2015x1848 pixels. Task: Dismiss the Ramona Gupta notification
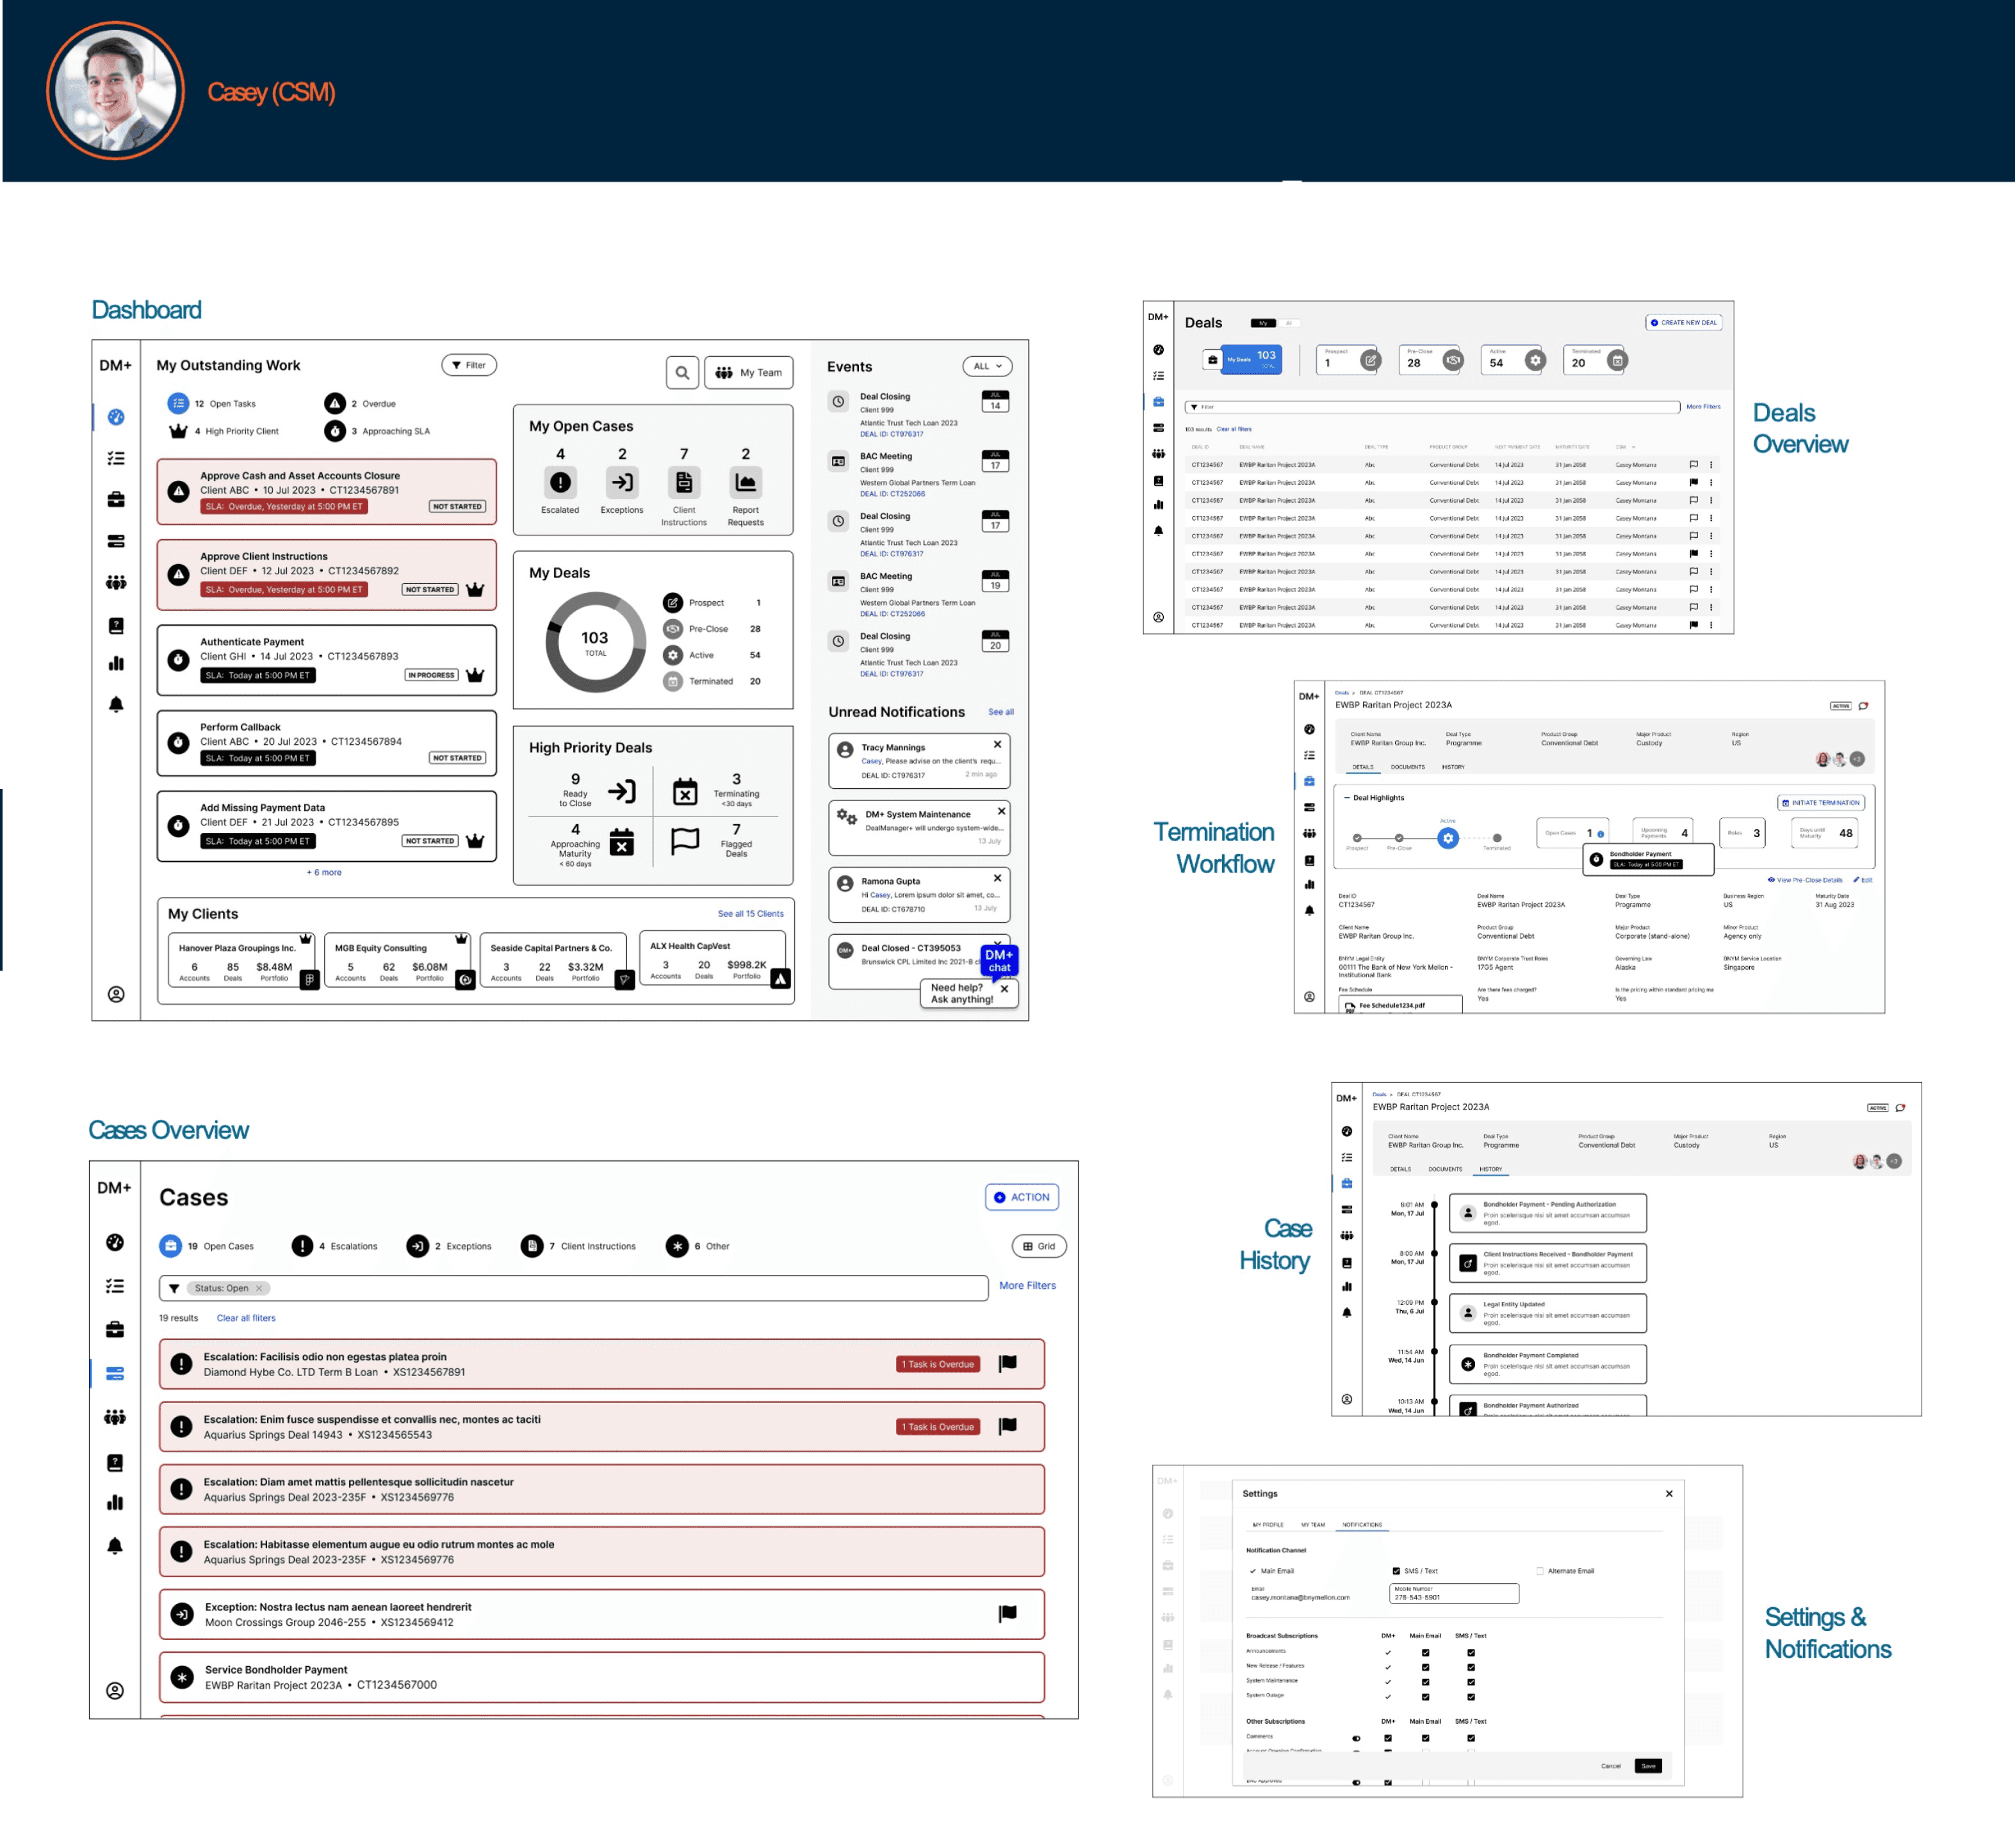pyautogui.click(x=997, y=878)
